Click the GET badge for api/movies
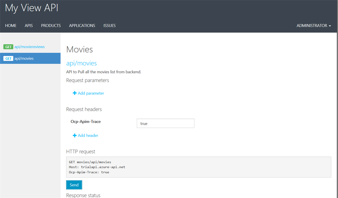338x198 pixels. click(8, 59)
